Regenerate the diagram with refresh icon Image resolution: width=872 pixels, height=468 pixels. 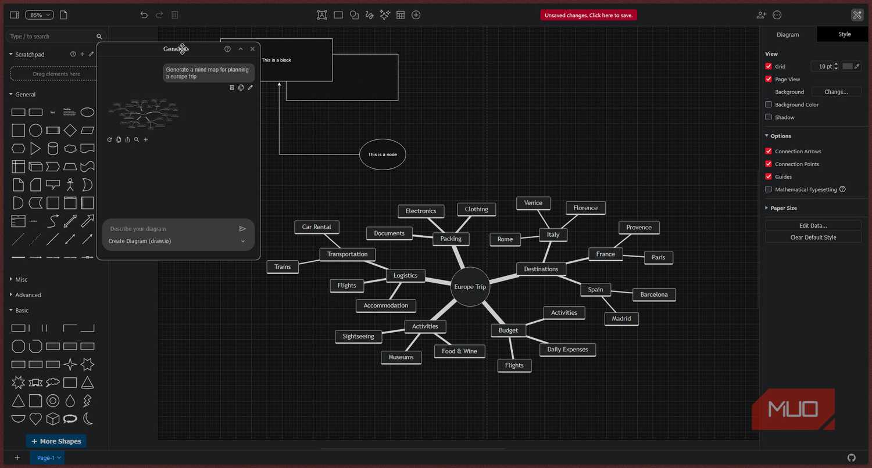[x=109, y=139]
